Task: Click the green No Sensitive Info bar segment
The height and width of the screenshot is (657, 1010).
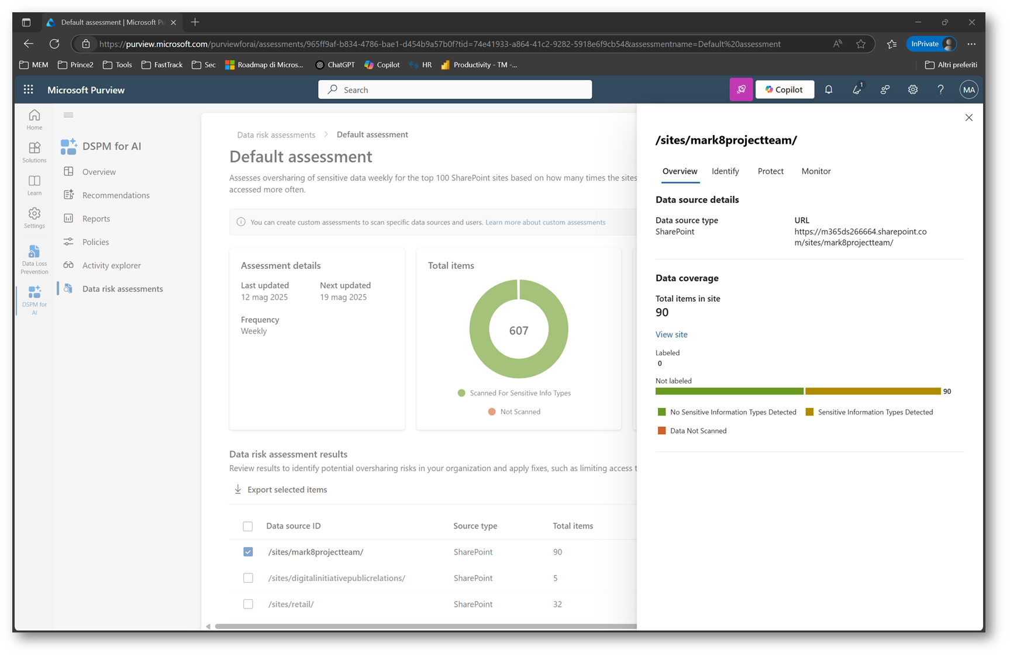Action: pos(729,391)
